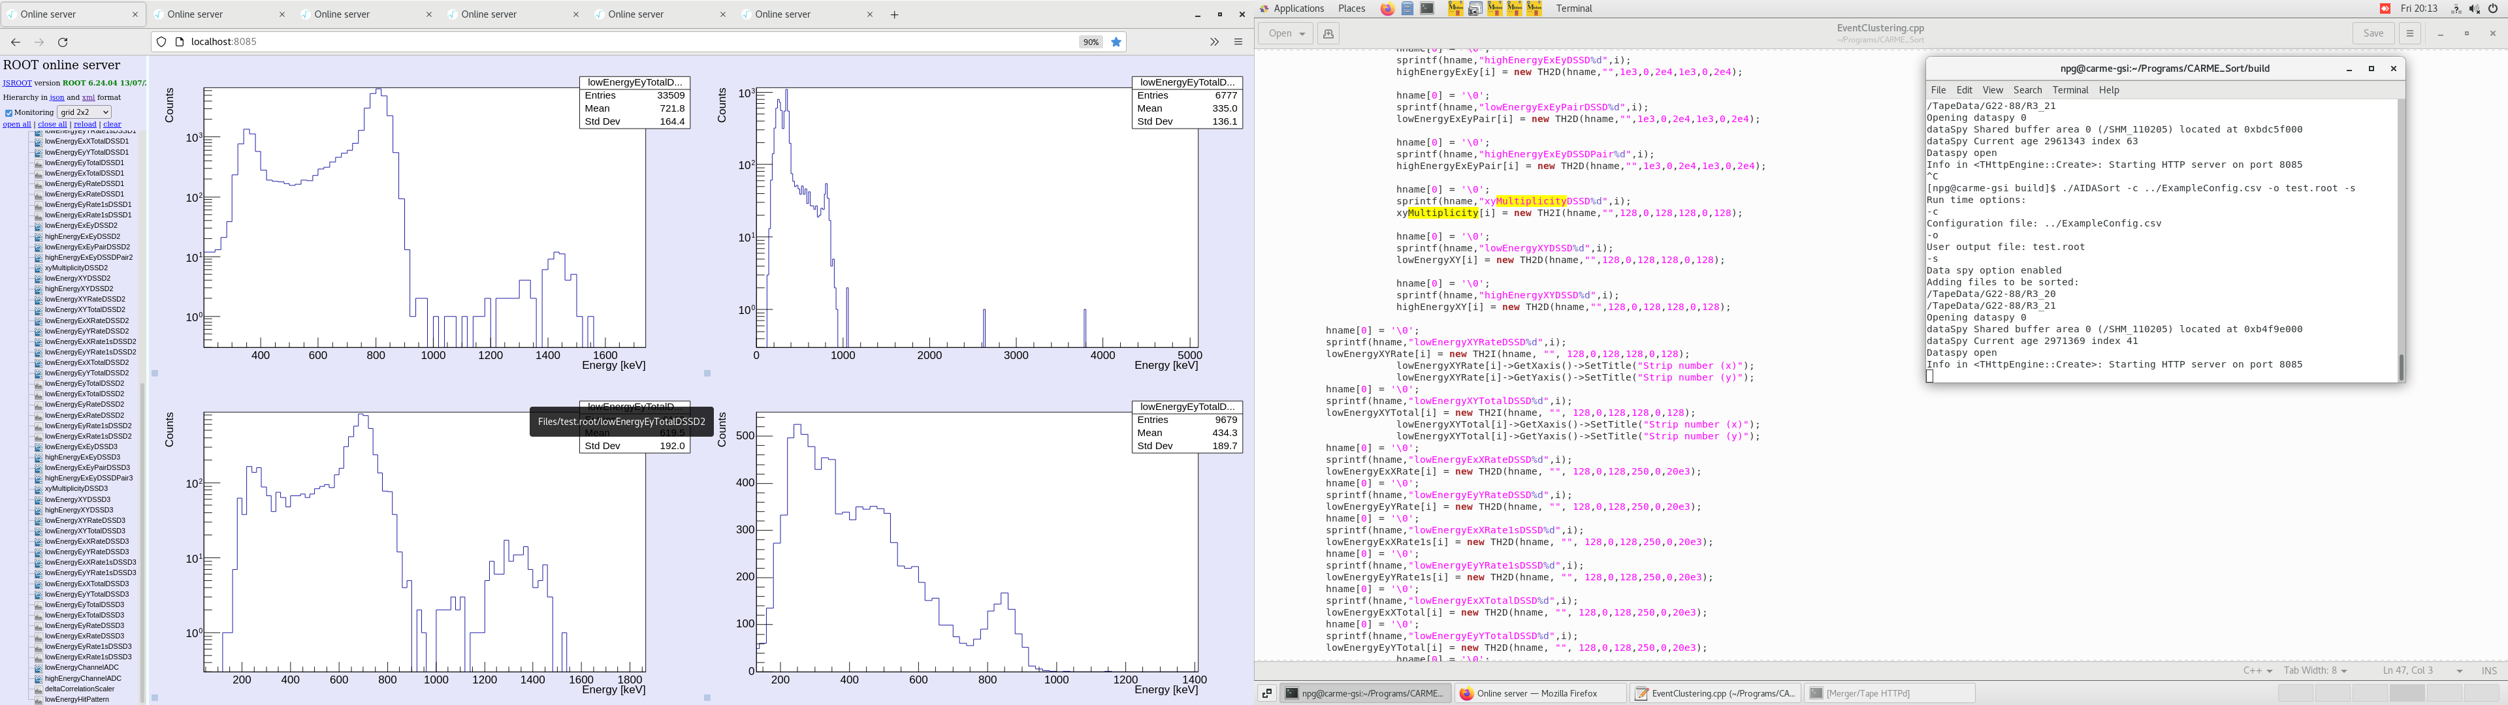The image size is (2508, 705).
Task: Create new document in text editor
Action: (x=1328, y=33)
